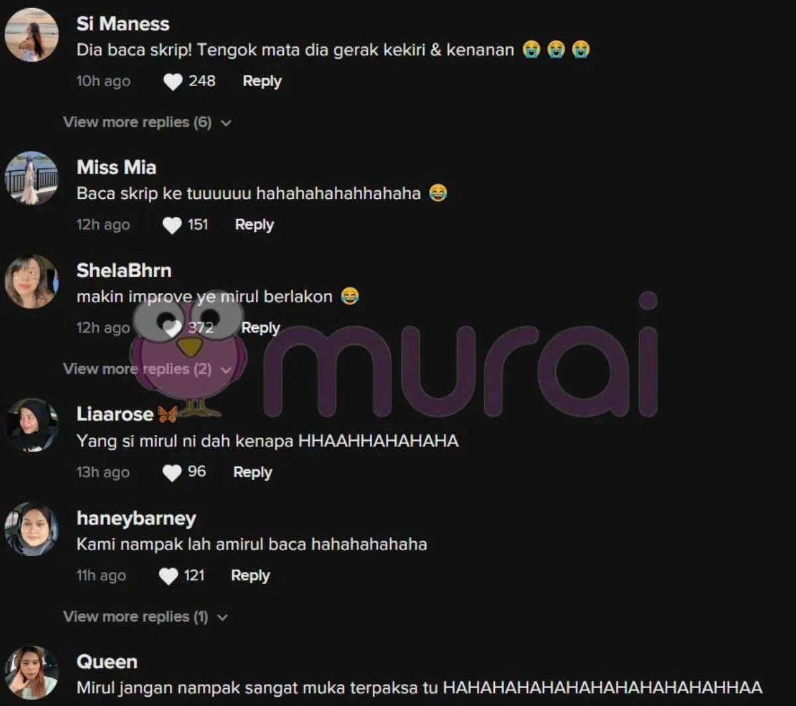Viewport: 796px width, 706px height.
Task: Open haneybarney's profile picture
Action: click(31, 529)
